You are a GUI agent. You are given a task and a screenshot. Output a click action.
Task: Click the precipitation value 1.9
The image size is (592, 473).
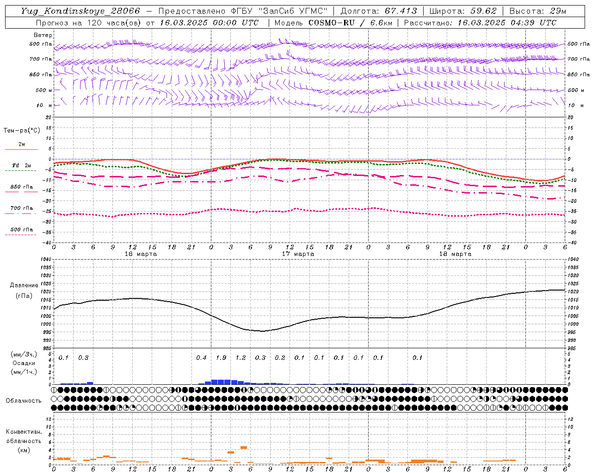221,358
